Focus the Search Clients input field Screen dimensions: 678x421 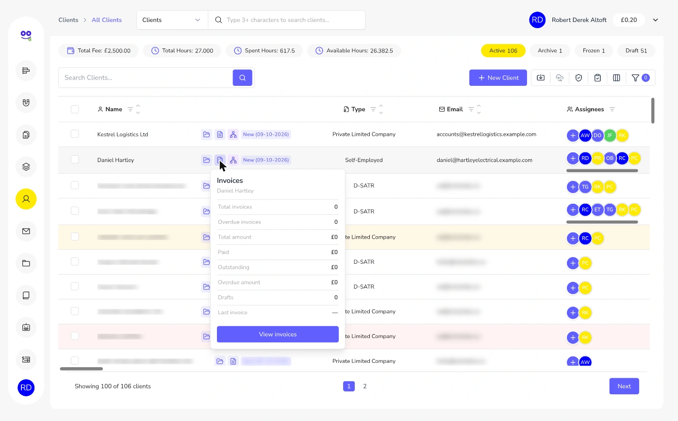(146, 78)
